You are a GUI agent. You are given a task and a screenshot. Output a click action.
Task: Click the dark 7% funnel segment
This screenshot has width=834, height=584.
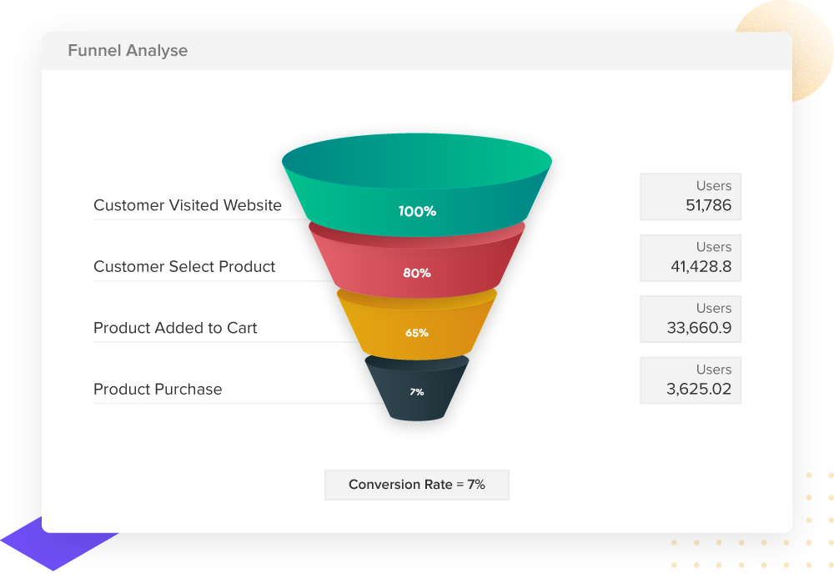(x=417, y=392)
